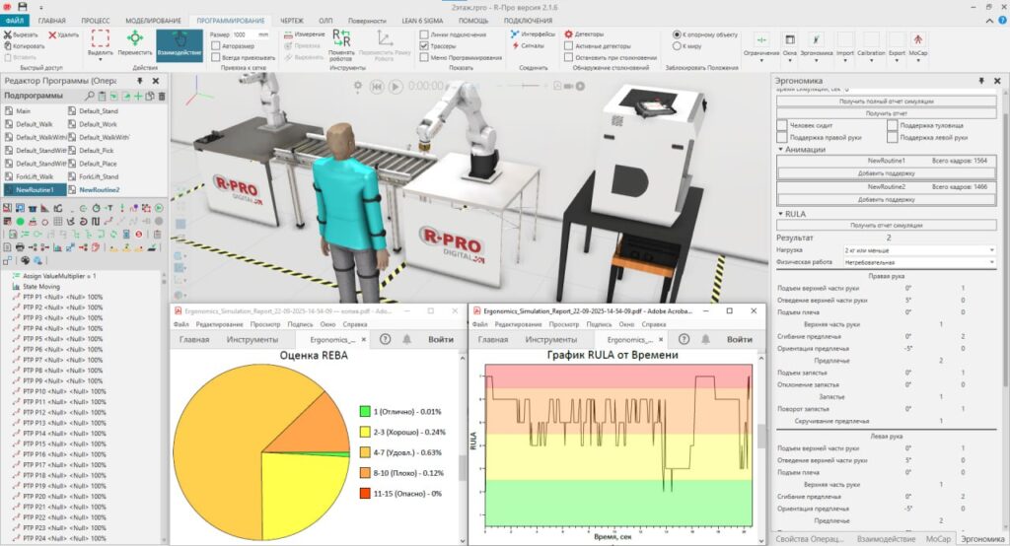Open the MoCap bottom panel tab
The width and height of the screenshot is (1010, 546).
click(938, 539)
